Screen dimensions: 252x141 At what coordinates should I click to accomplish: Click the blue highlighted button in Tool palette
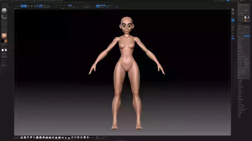tap(247, 36)
